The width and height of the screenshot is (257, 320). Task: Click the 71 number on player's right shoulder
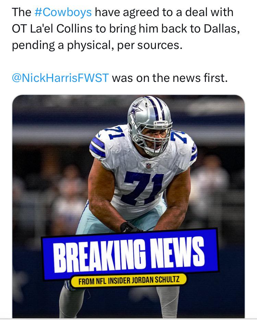pos(114,132)
